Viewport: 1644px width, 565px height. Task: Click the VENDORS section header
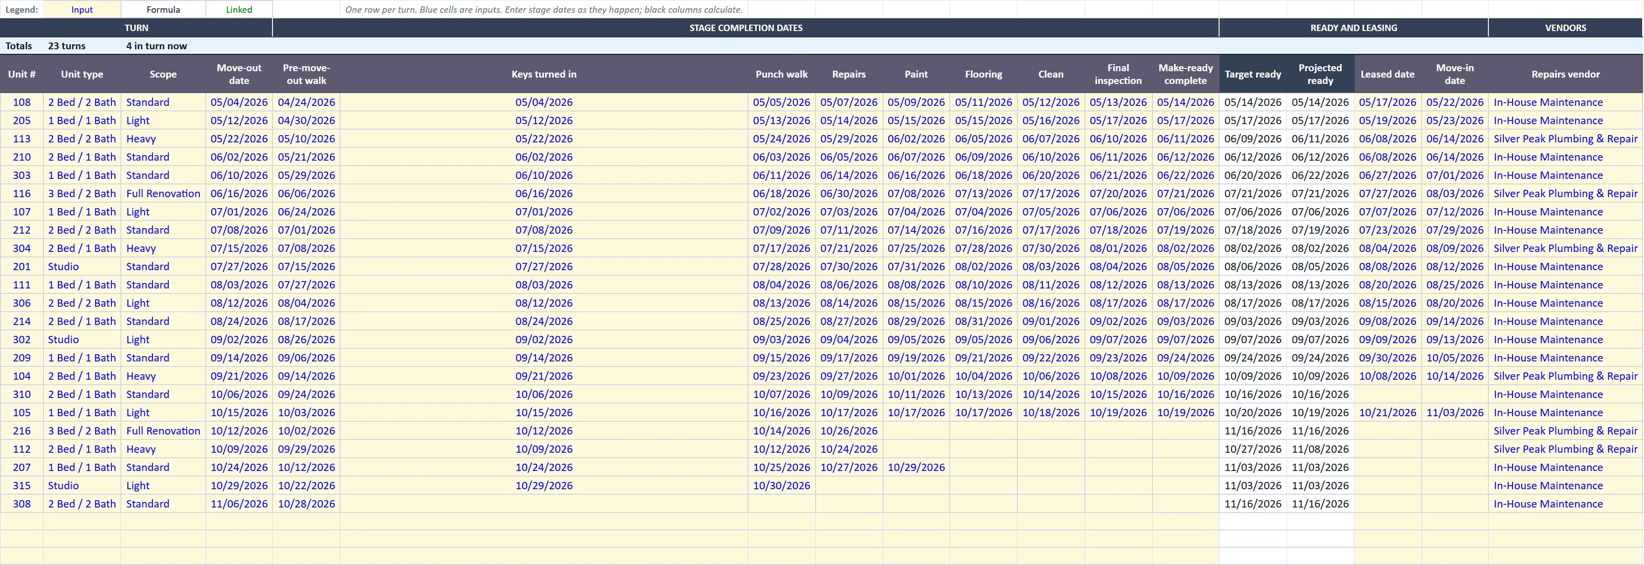coord(1565,28)
